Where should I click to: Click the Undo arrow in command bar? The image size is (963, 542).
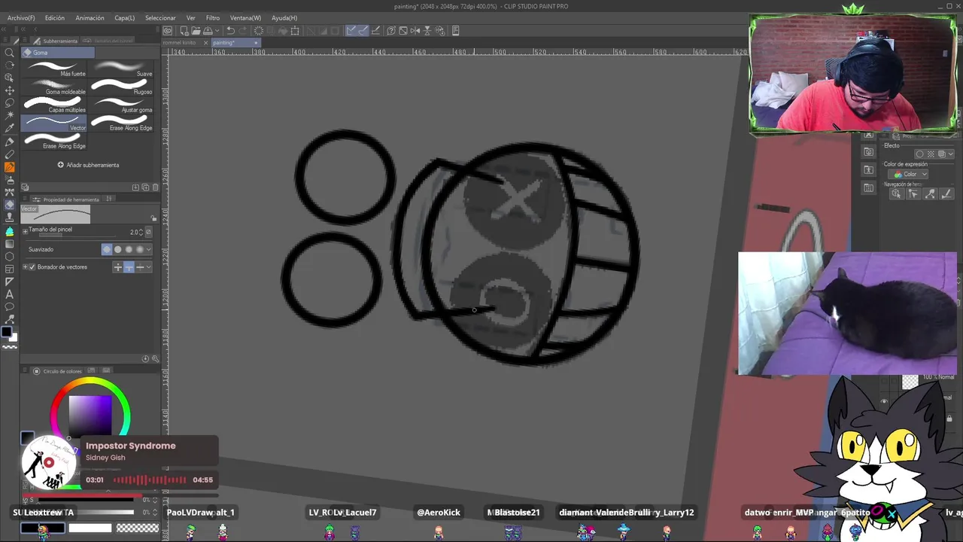tap(231, 31)
